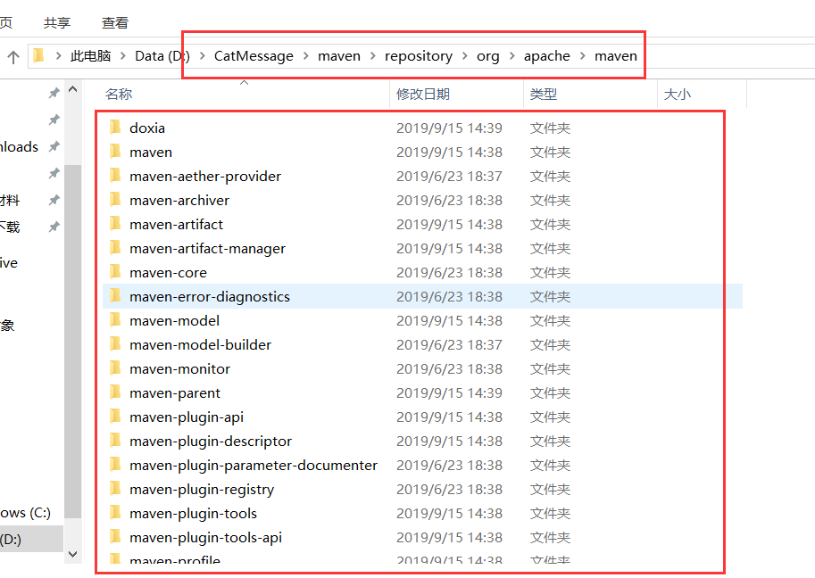Select the maven-core folder icon
The image size is (815, 578).
click(x=115, y=271)
